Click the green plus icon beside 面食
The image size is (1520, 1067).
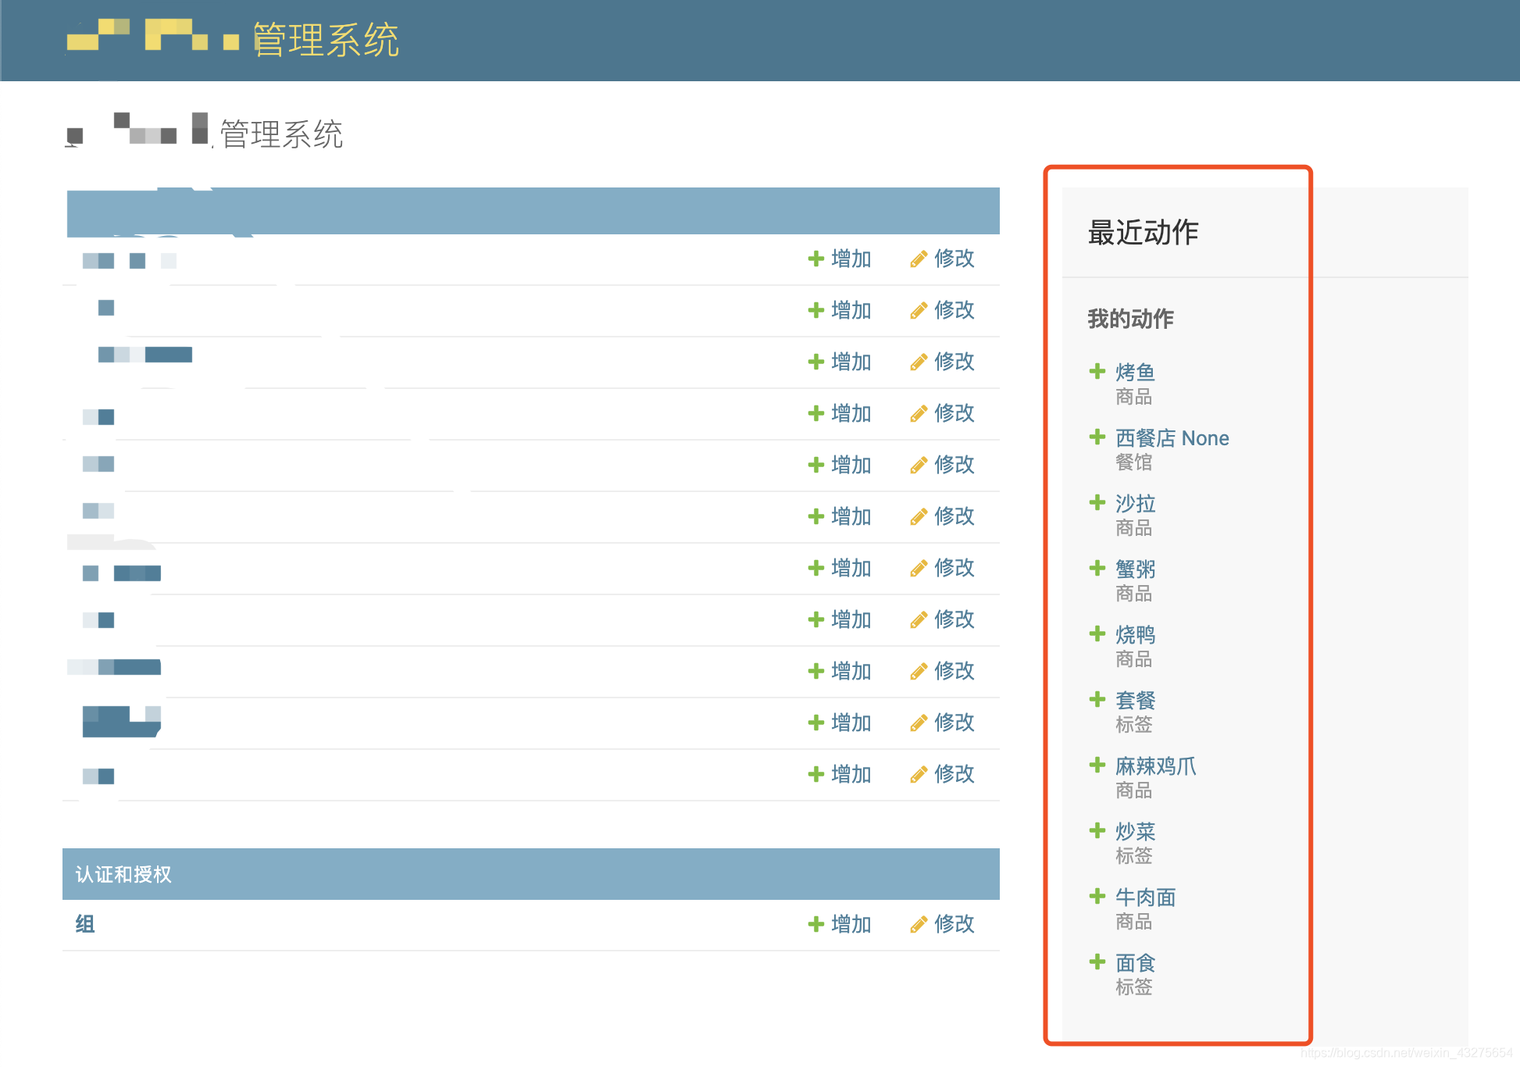point(1097,962)
